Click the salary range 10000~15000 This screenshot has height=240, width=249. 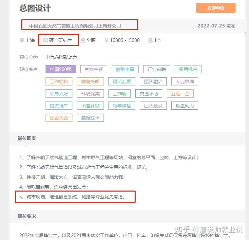pos(125,40)
